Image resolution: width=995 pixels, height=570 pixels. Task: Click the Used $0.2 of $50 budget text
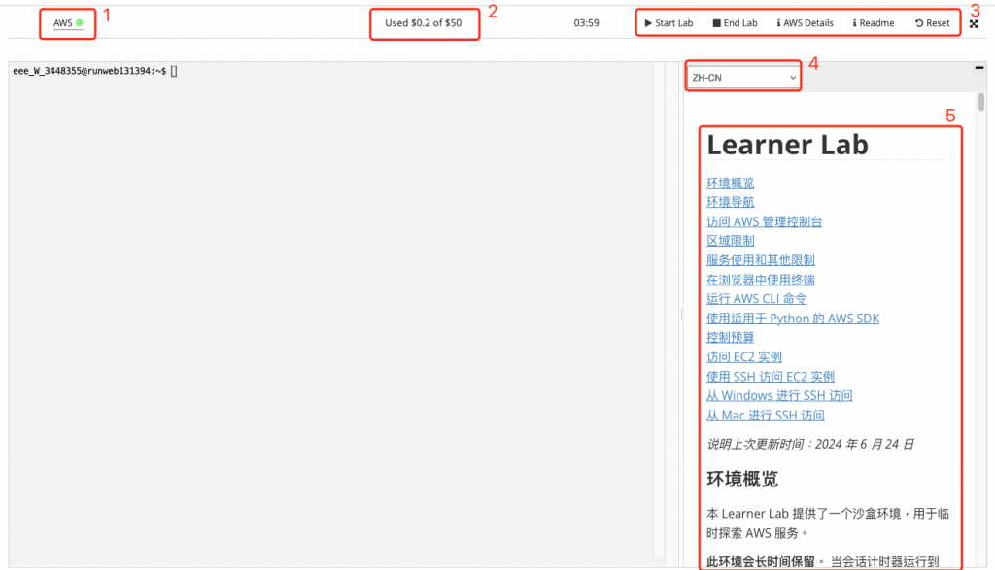tap(424, 23)
